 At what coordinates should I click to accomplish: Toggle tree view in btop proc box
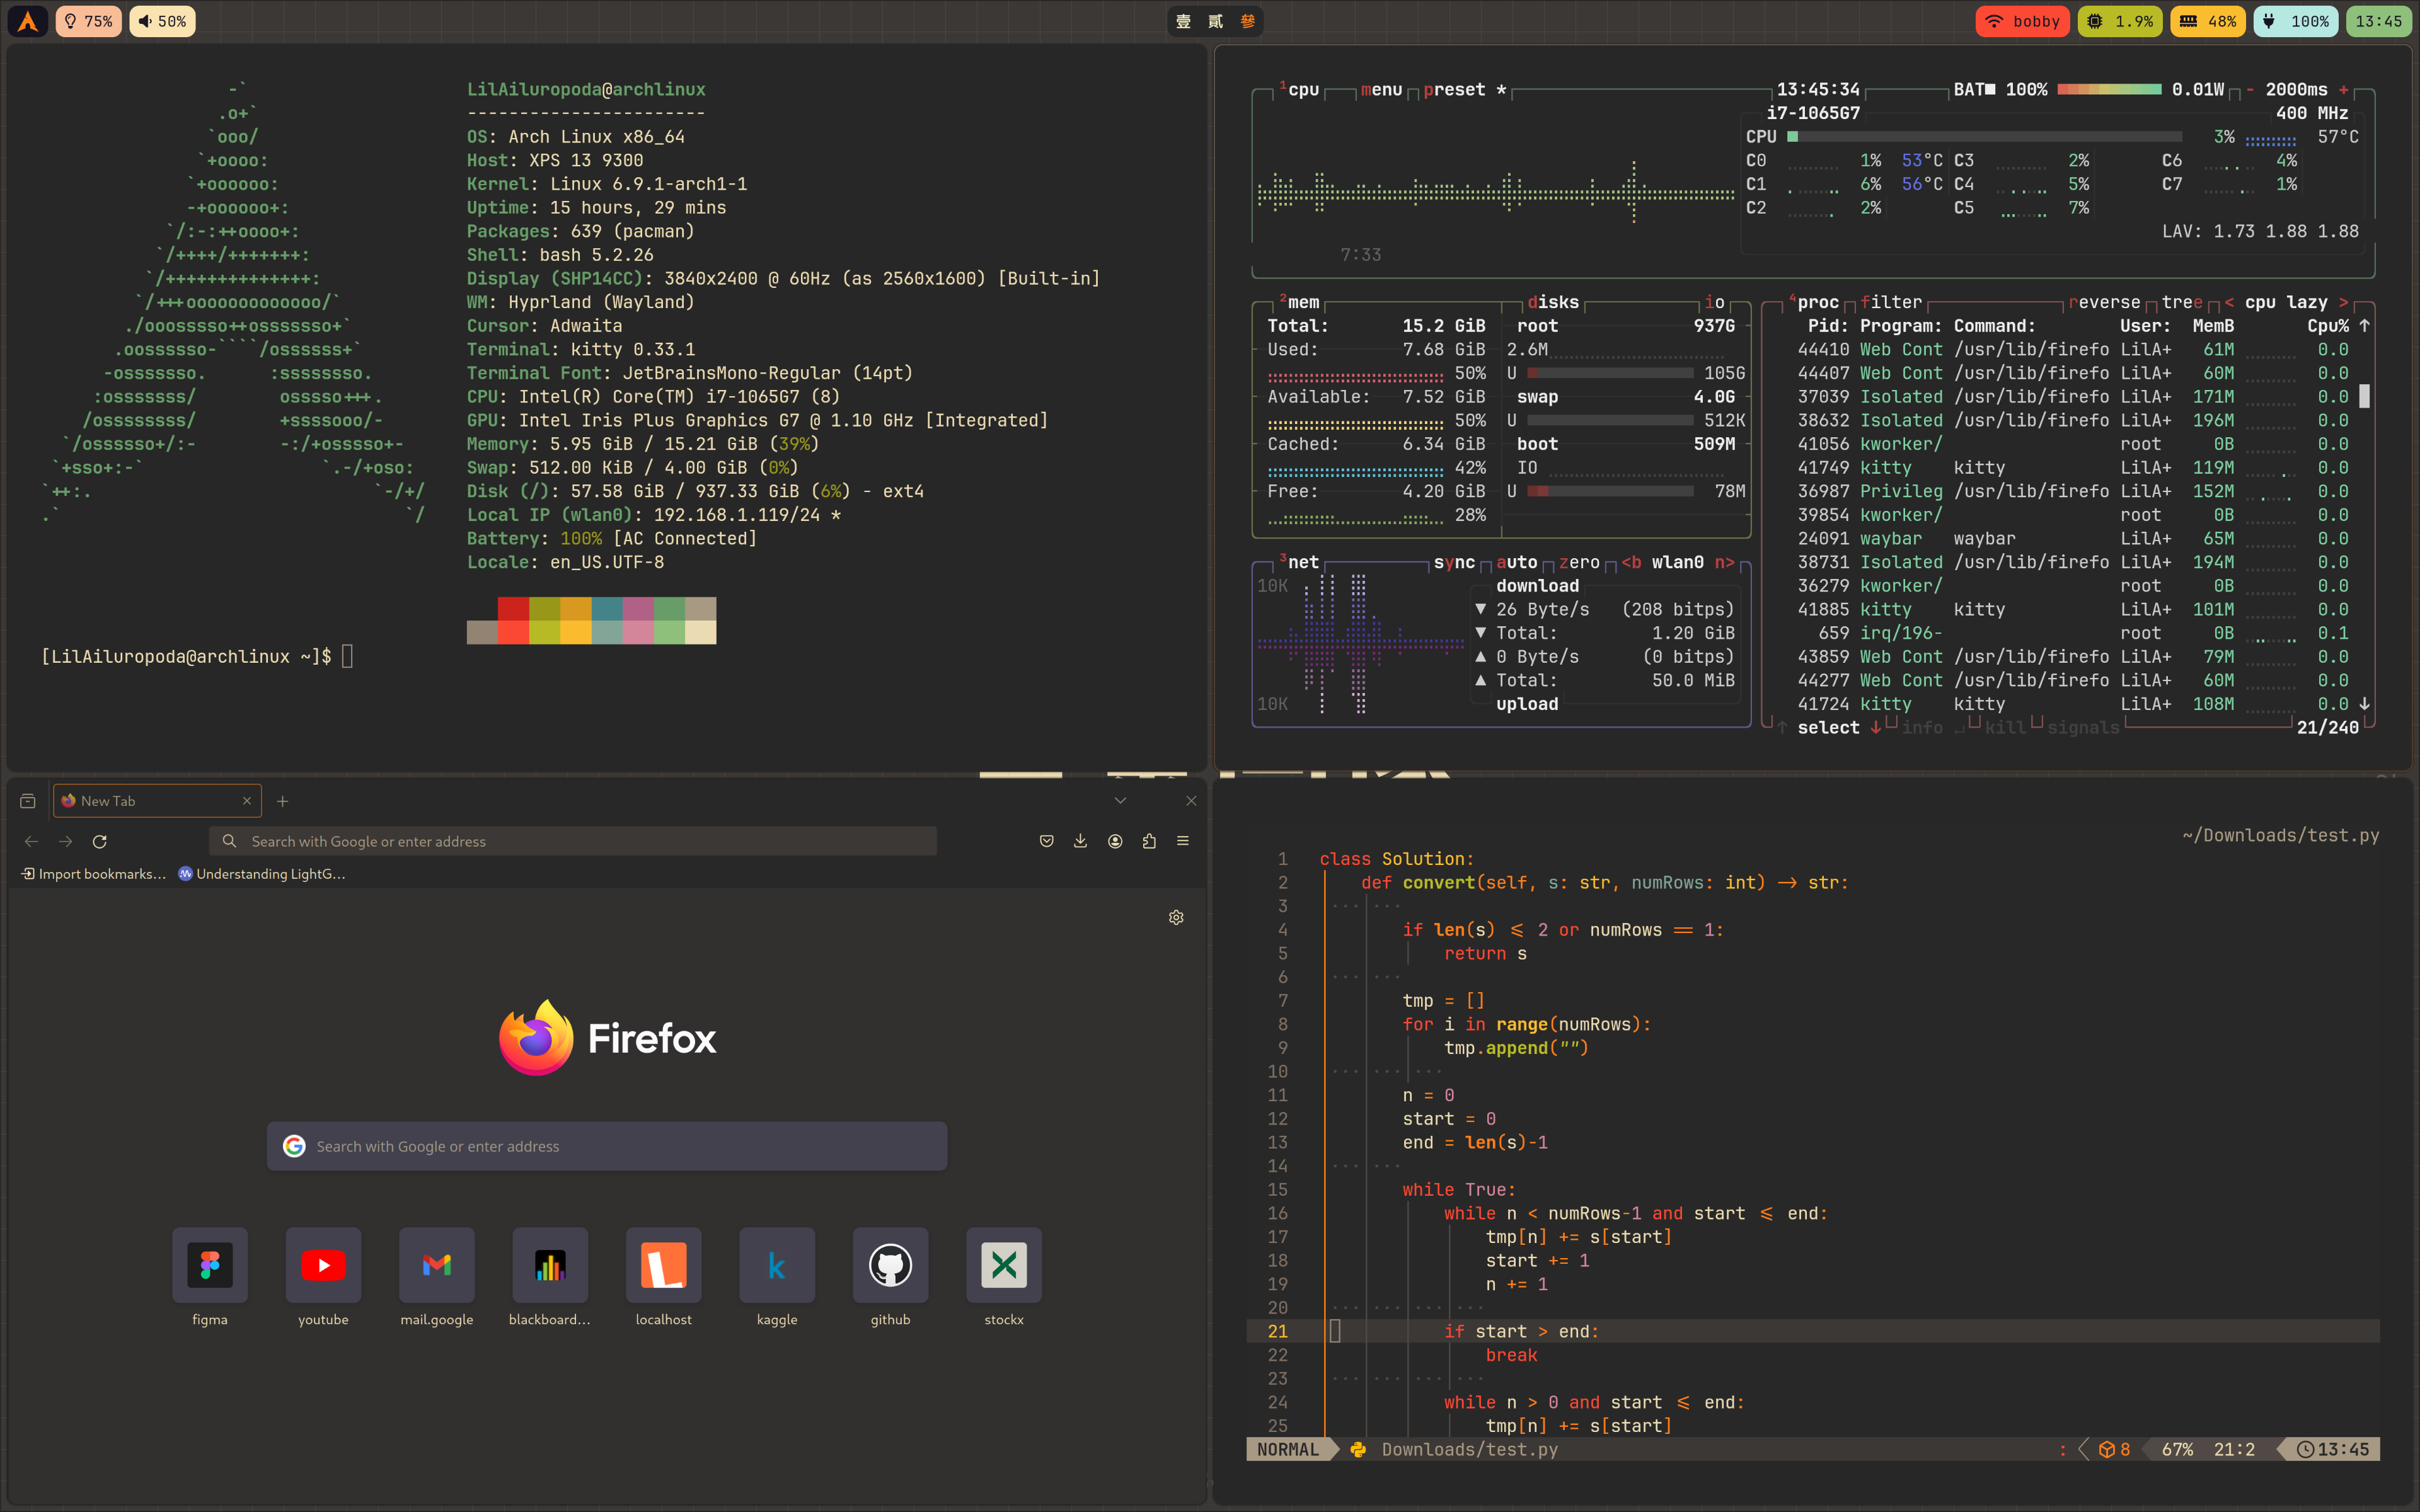2182,302
